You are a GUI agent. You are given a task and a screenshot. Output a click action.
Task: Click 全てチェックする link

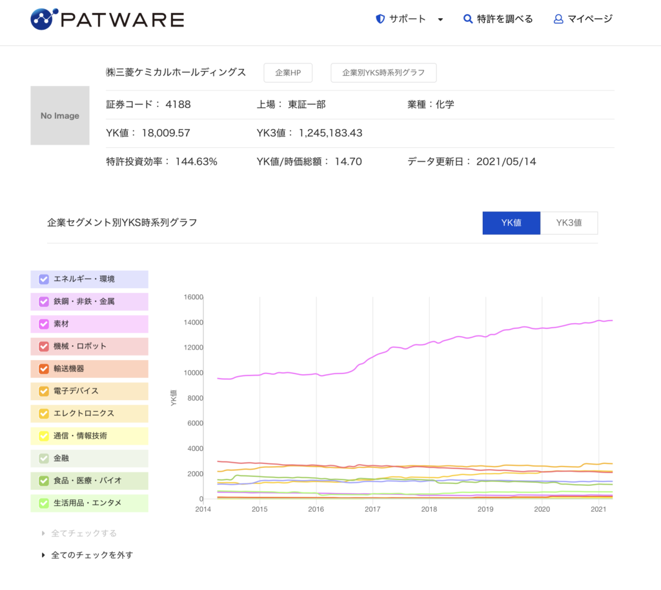(x=83, y=533)
